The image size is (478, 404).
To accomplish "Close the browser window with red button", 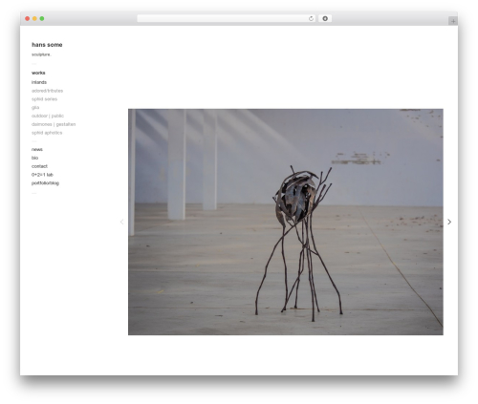I will pos(28,18).
